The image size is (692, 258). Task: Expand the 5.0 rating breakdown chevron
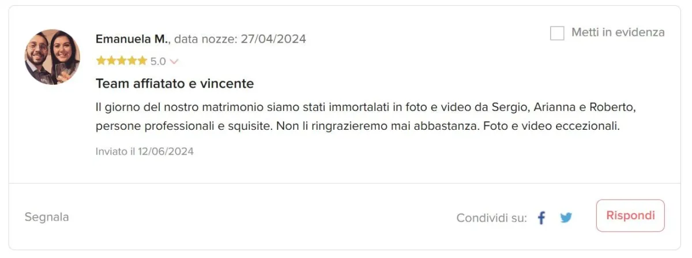174,61
